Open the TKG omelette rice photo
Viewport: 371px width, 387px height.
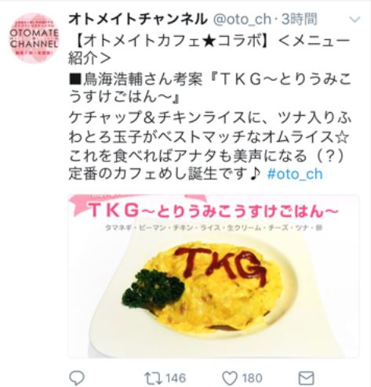pyautogui.click(x=214, y=277)
